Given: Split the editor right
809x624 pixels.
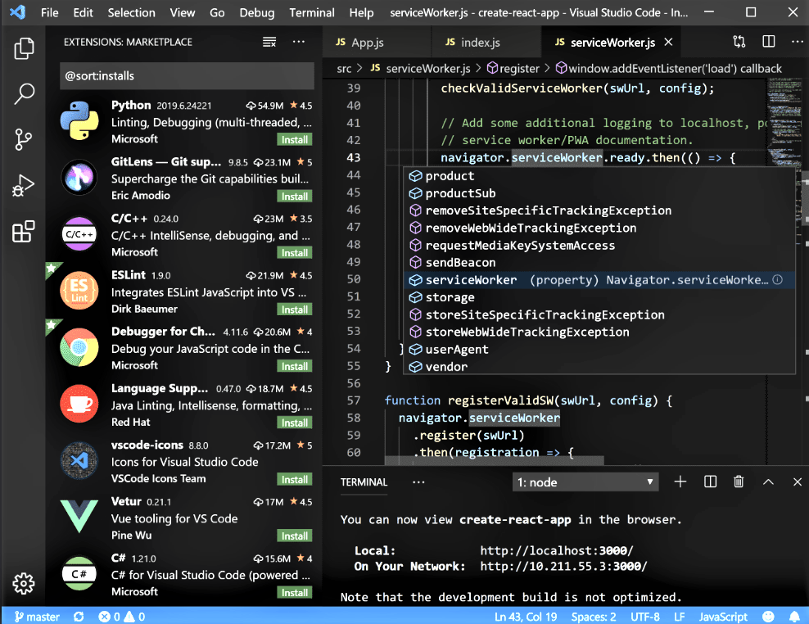Looking at the screenshot, I should (769, 42).
